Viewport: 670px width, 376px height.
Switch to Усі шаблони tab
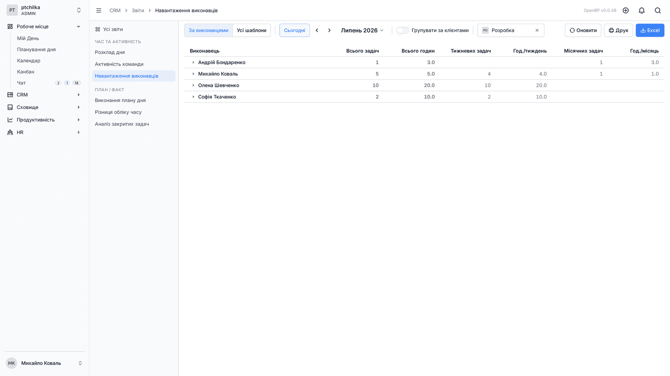[x=252, y=30]
